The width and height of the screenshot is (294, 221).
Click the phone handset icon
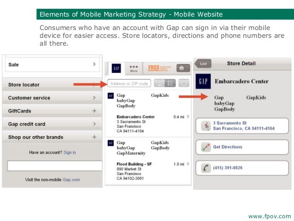206,168
